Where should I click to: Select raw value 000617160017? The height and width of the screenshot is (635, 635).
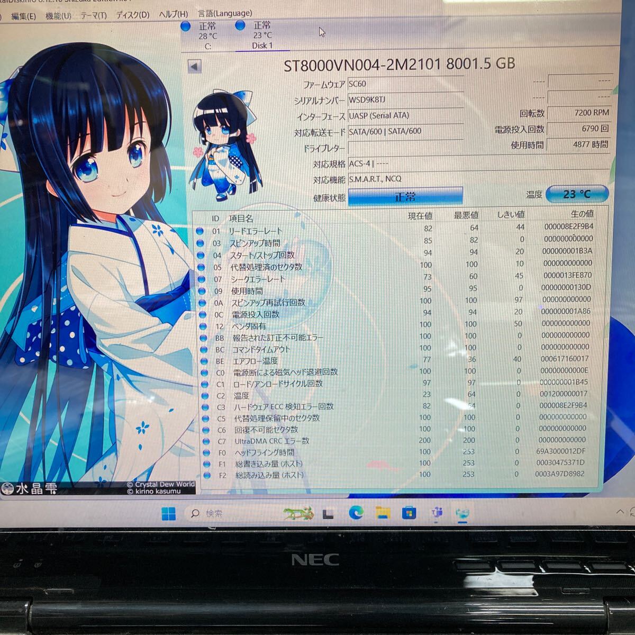[x=564, y=359]
